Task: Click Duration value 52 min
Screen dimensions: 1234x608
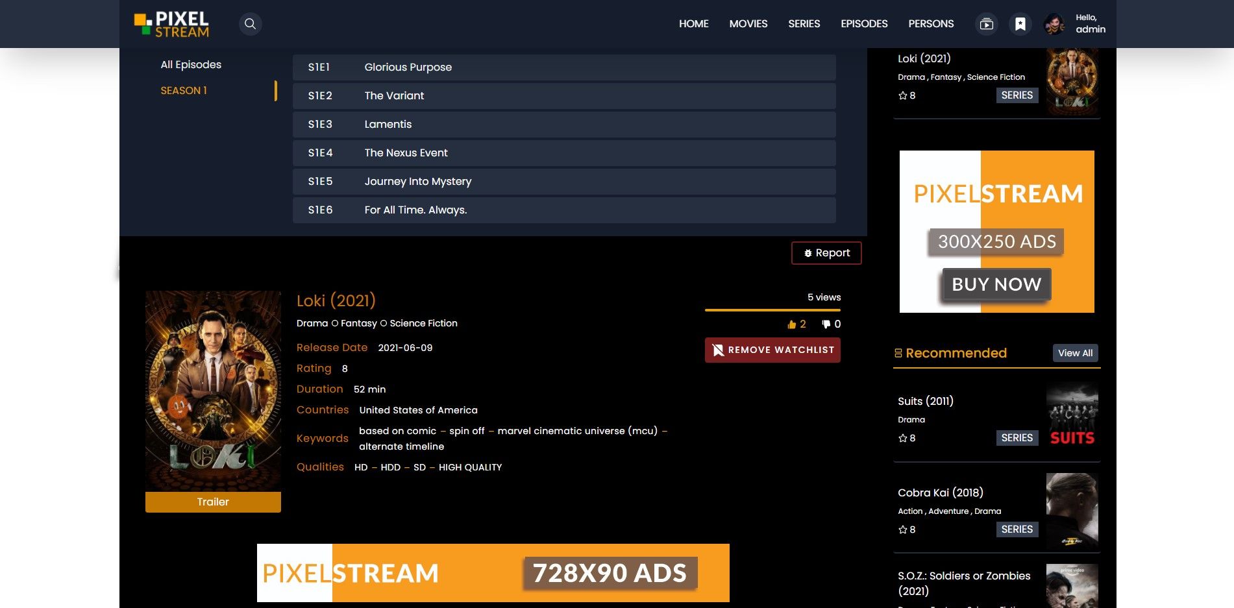Action: [370, 389]
